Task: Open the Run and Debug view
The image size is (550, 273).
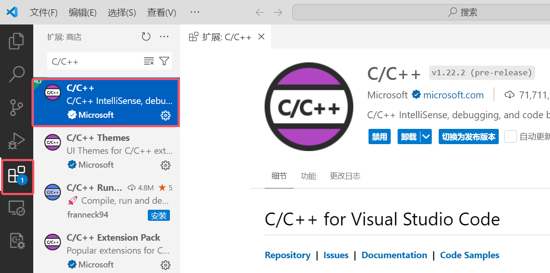Action: pos(17,141)
